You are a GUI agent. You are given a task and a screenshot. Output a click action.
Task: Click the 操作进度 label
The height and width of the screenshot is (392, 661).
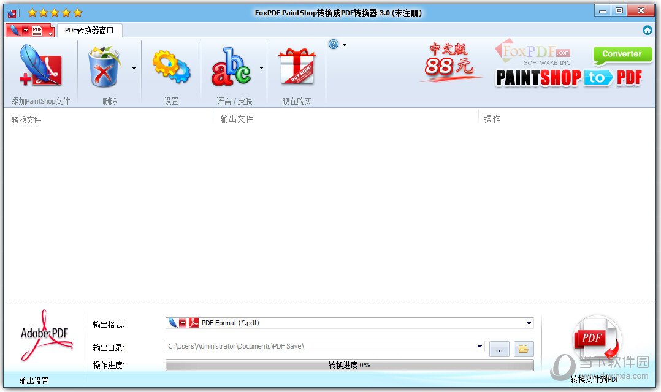pos(109,365)
